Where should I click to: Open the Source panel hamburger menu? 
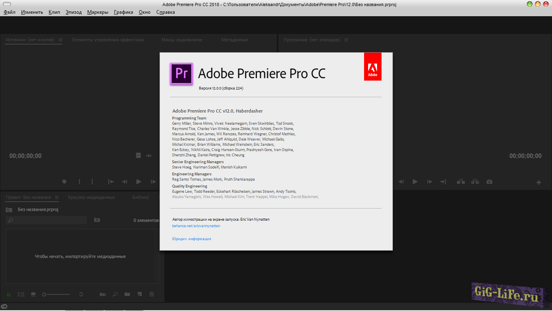60,40
